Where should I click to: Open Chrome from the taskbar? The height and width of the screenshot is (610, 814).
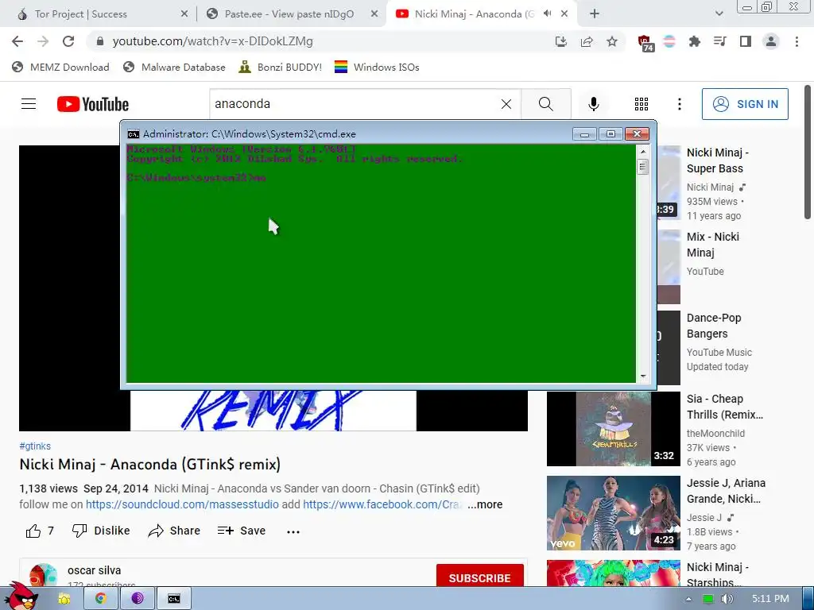click(x=101, y=599)
